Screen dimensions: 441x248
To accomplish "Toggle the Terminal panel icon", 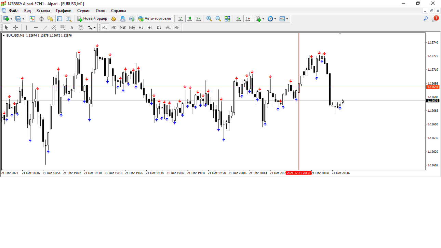I will (x=59, y=19).
